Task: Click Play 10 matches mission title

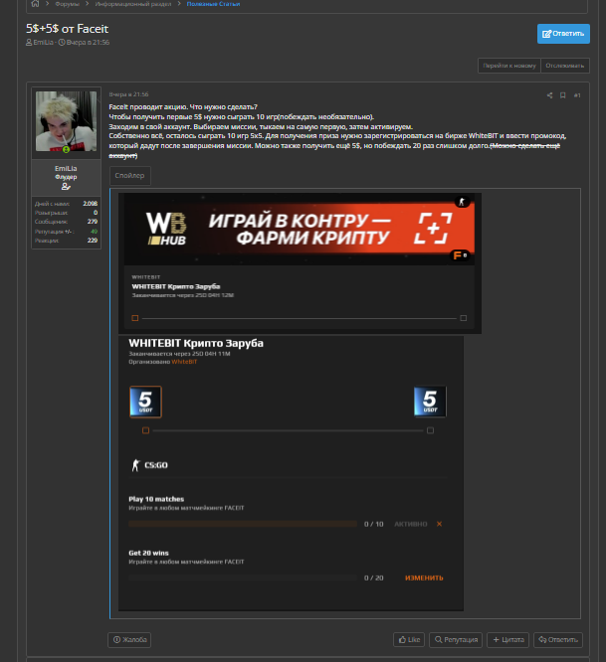Action: pyautogui.click(x=156, y=499)
